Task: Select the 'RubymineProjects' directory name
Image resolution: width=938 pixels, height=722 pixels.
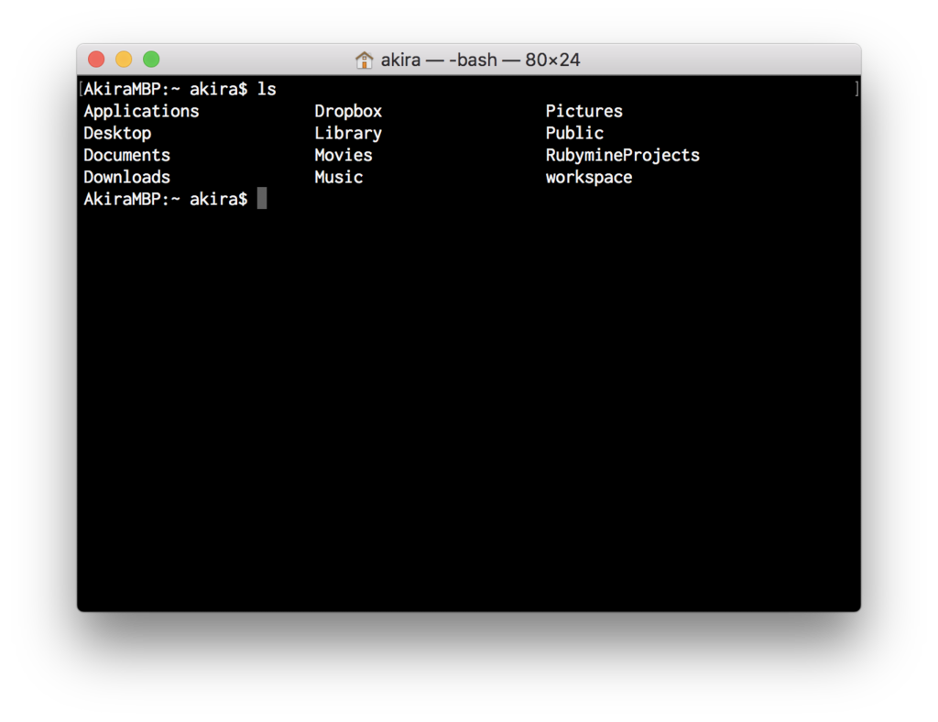Action: tap(623, 156)
